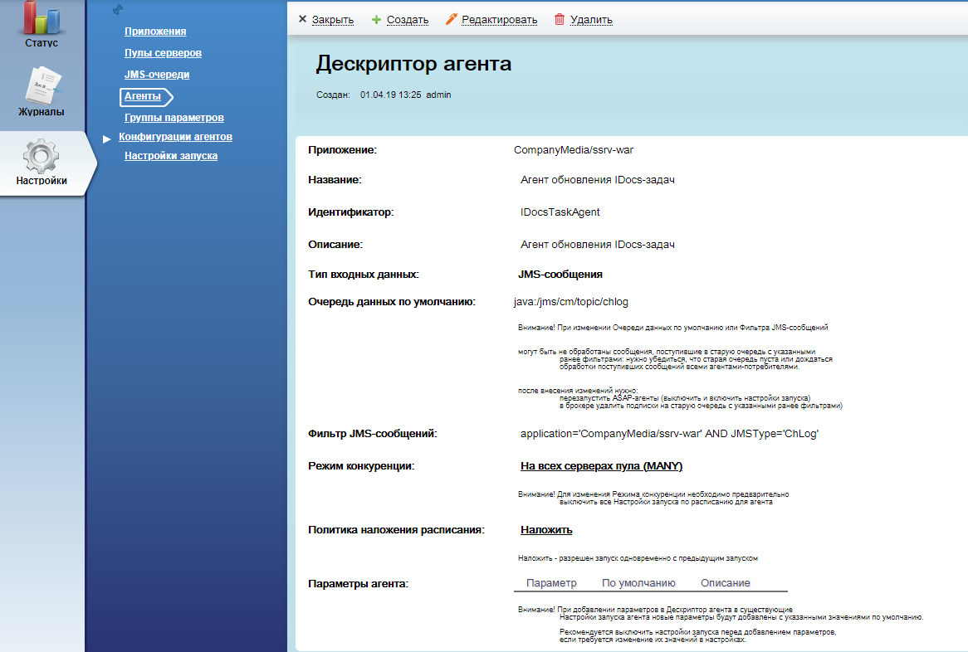
Task: Click the creation date 01.04.19 13:25
Action: coord(391,95)
